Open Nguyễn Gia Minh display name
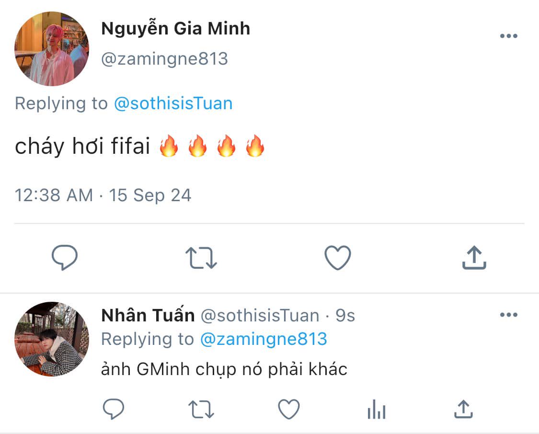 [176, 28]
